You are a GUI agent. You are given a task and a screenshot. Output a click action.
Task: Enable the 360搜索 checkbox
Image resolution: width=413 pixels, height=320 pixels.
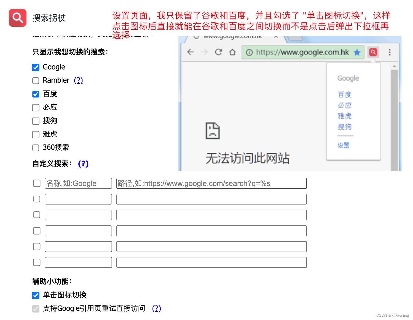click(36, 148)
